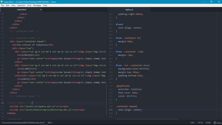Click the index.html file path in status bar
222x125 pixels.
(23, 123)
